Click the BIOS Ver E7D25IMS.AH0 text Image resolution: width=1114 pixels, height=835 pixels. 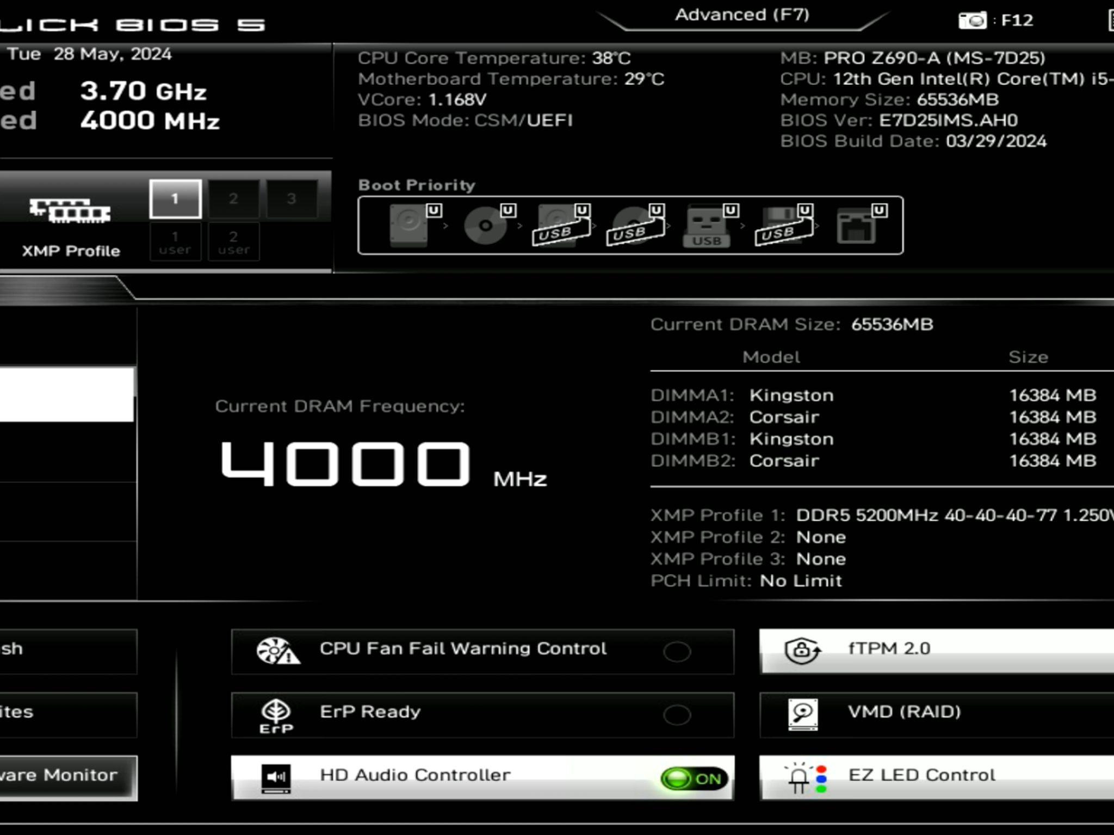click(x=899, y=120)
